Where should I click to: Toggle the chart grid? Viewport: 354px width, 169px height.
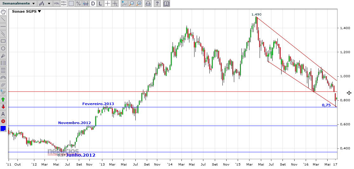click(x=71, y=3)
